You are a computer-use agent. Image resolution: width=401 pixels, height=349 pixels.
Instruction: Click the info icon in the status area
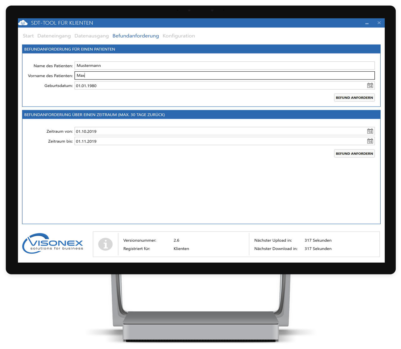pyautogui.click(x=106, y=244)
